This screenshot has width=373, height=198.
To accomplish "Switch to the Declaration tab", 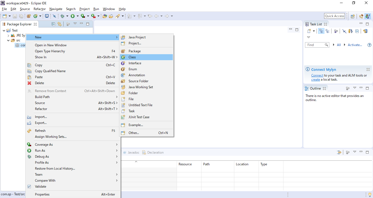I will tap(153, 153).
